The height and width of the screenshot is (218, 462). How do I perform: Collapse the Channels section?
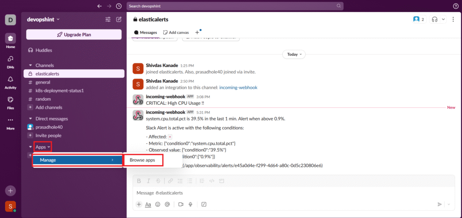point(30,66)
